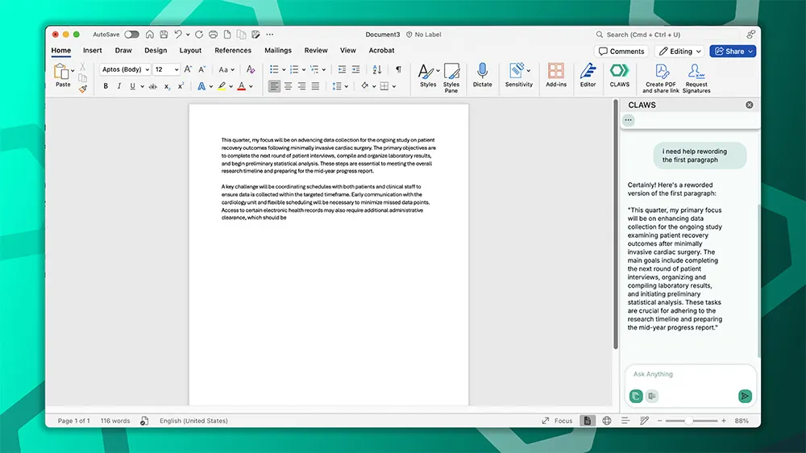This screenshot has width=806, height=453.
Task: Open the Add-ins gallery
Action: [555, 75]
